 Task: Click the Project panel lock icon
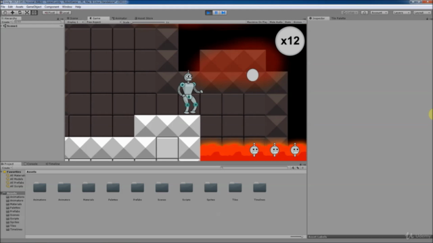(x=300, y=164)
